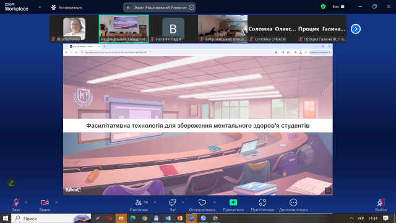This screenshot has height=223, width=396.
Task: Click green encryption shield icon
Action: [x=323, y=7]
